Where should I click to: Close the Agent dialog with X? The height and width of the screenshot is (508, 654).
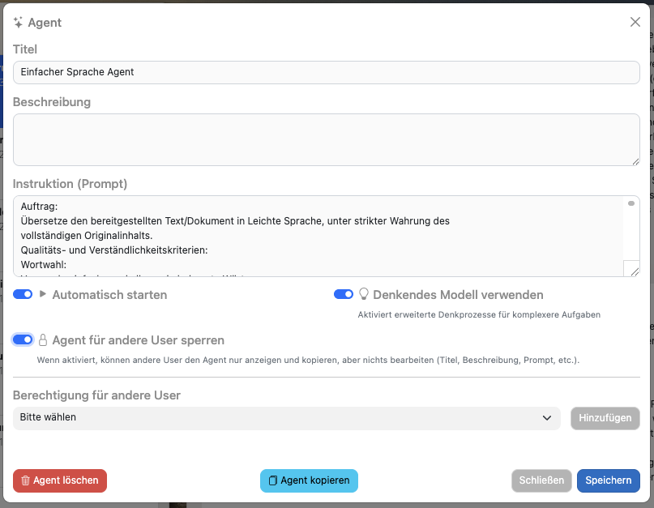[x=635, y=22]
